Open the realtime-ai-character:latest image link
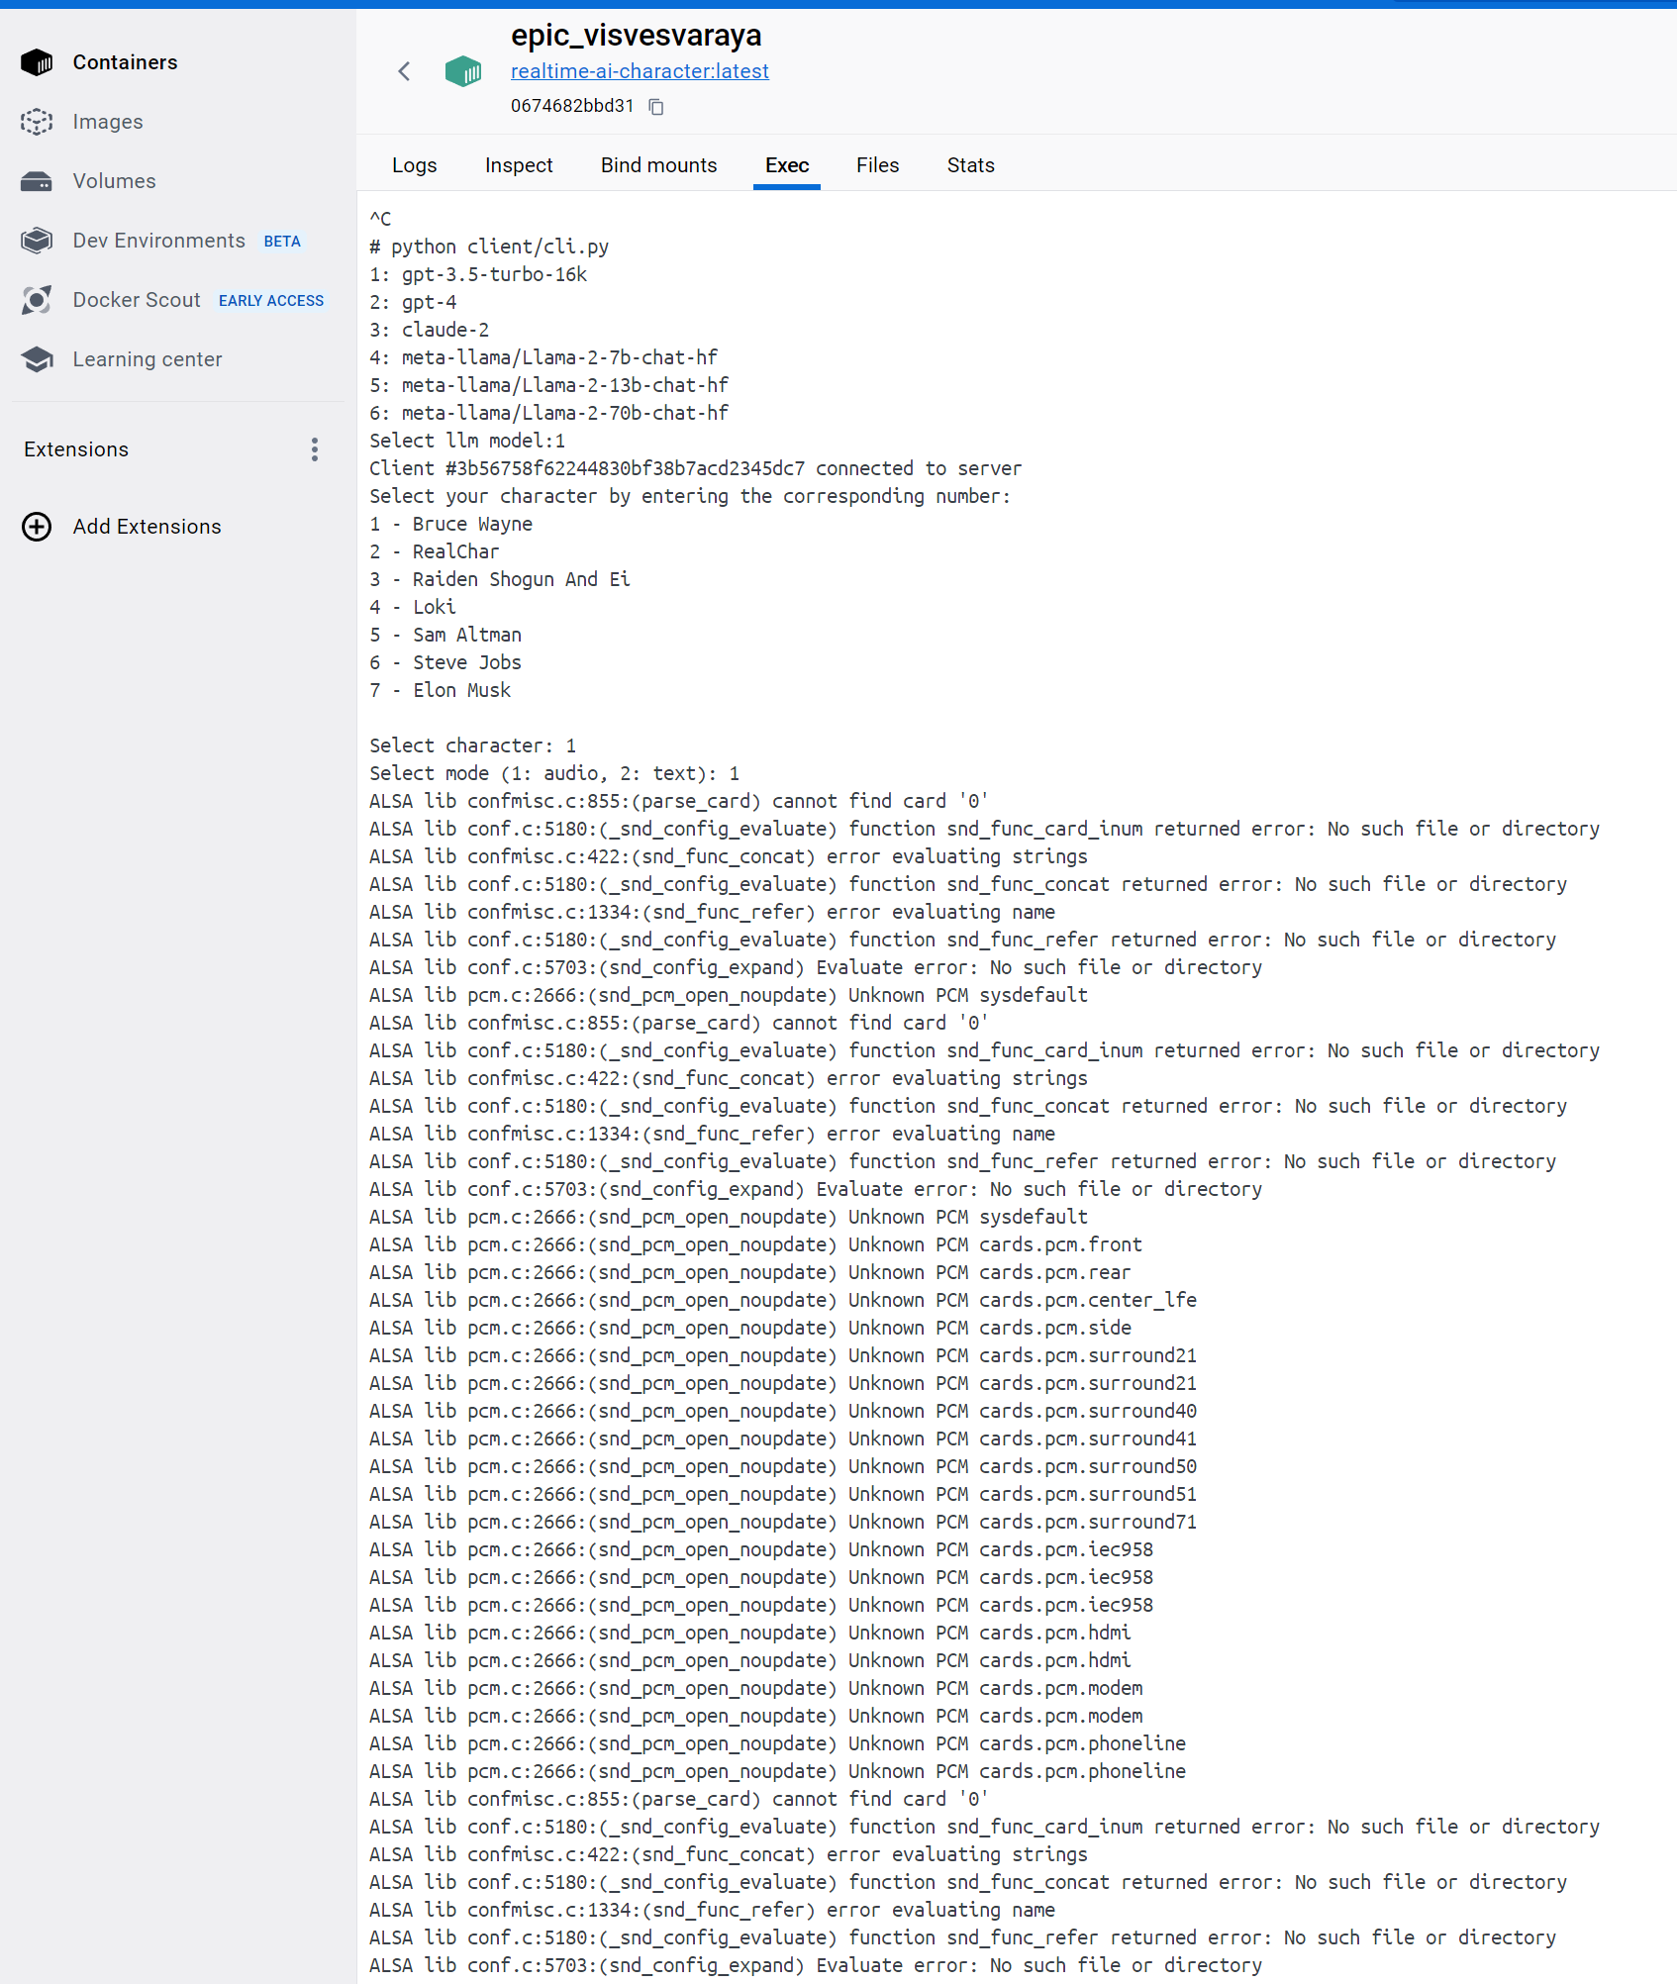Image resolution: width=1677 pixels, height=1984 pixels. point(640,71)
